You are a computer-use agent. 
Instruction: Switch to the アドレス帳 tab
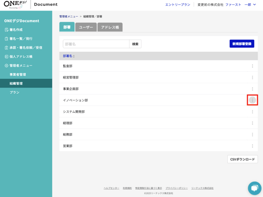coord(110,27)
